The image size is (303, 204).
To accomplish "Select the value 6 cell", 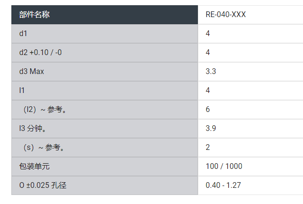I will pyautogui.click(x=208, y=110).
